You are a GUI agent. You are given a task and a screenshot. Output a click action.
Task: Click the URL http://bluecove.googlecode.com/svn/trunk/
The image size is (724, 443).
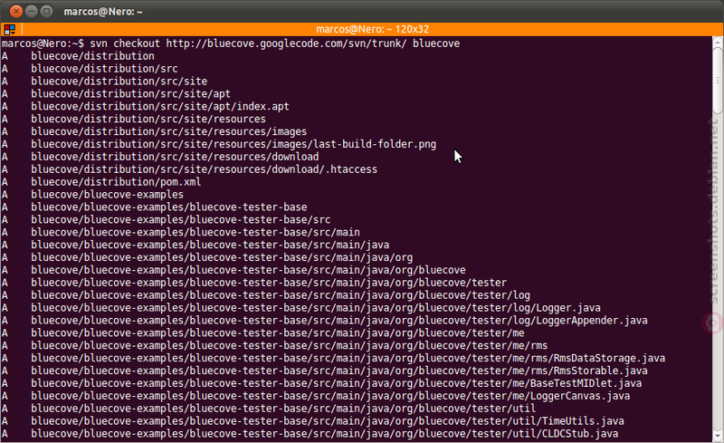286,43
